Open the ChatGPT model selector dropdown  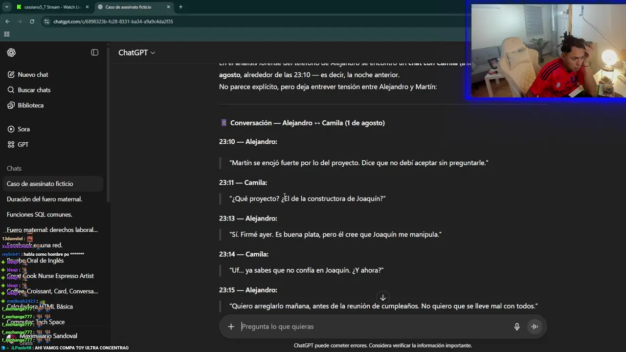coord(136,53)
